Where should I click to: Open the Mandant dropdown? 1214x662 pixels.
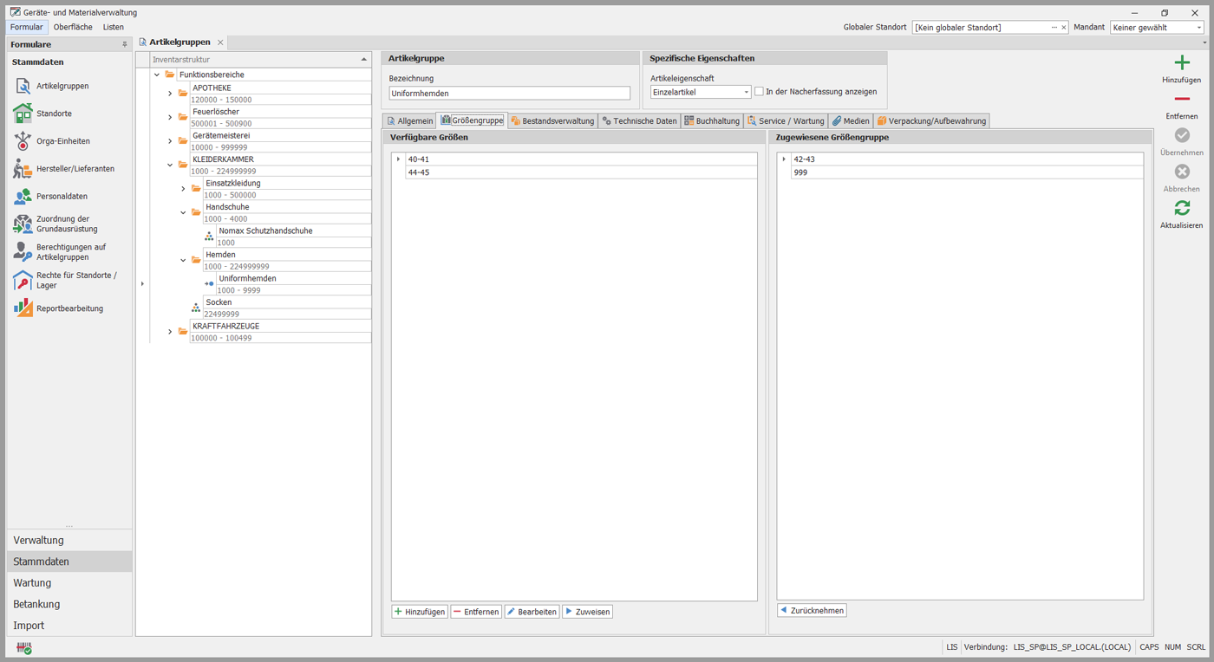pos(1199,28)
